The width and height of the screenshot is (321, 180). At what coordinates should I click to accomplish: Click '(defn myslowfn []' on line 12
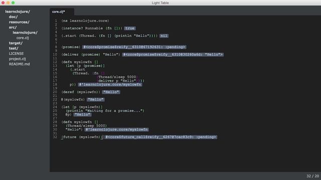click(80, 62)
